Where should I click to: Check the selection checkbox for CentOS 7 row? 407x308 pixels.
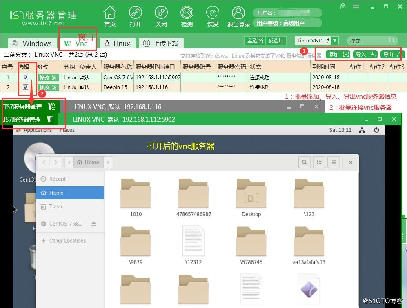[26, 77]
